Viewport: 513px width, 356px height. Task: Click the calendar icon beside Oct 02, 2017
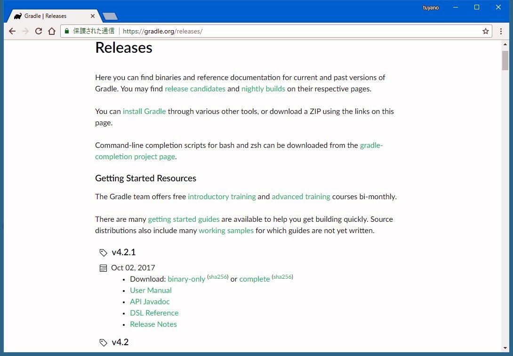(x=103, y=268)
